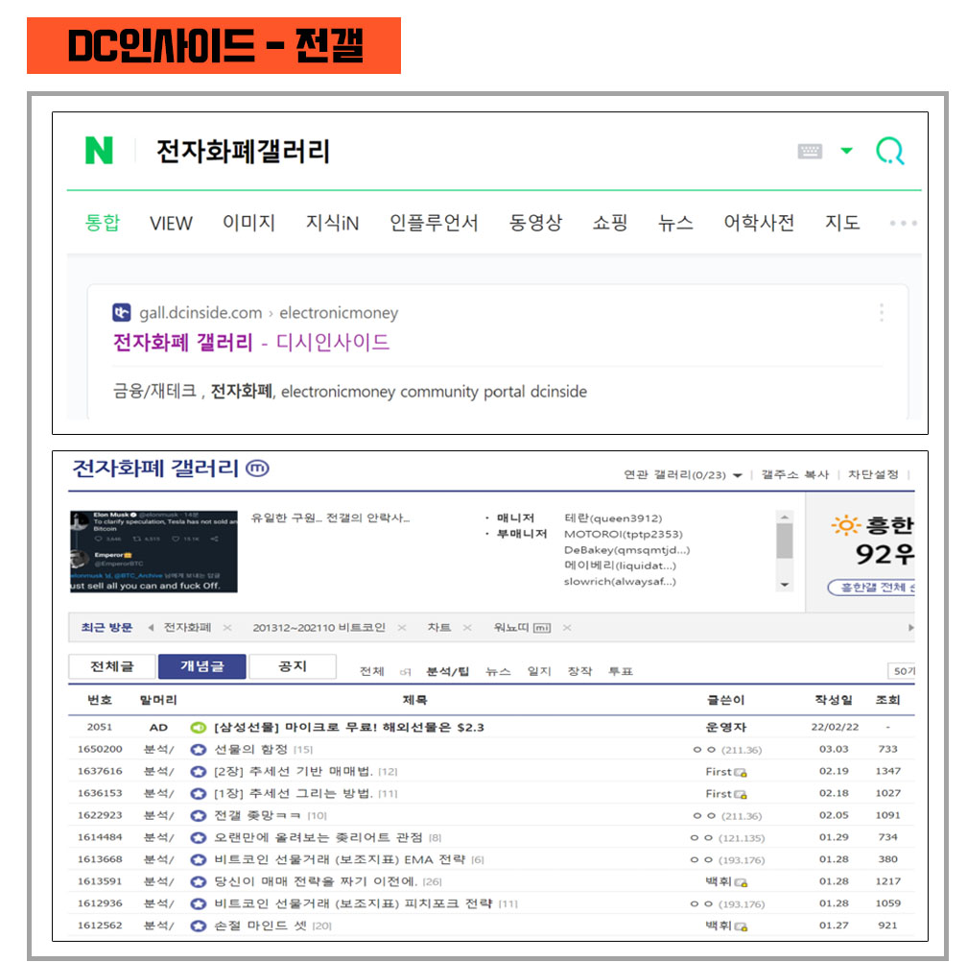The width and height of the screenshot is (967, 962).
Task: Filter posts by 일지 category
Action: (539, 671)
